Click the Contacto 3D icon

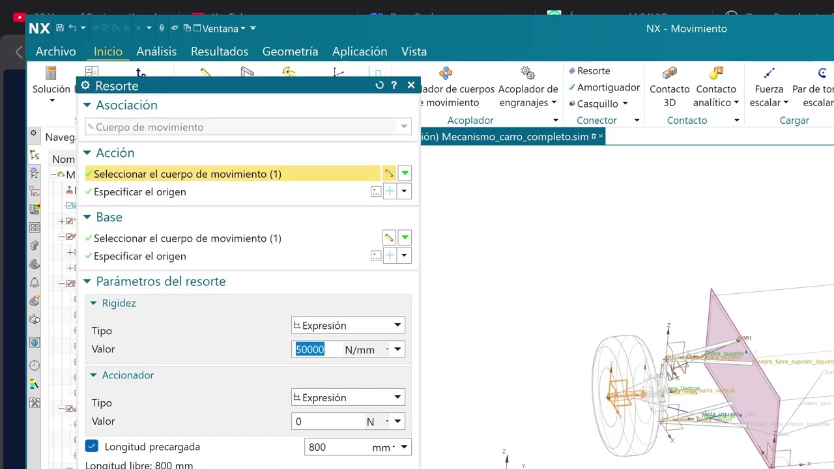pos(670,73)
